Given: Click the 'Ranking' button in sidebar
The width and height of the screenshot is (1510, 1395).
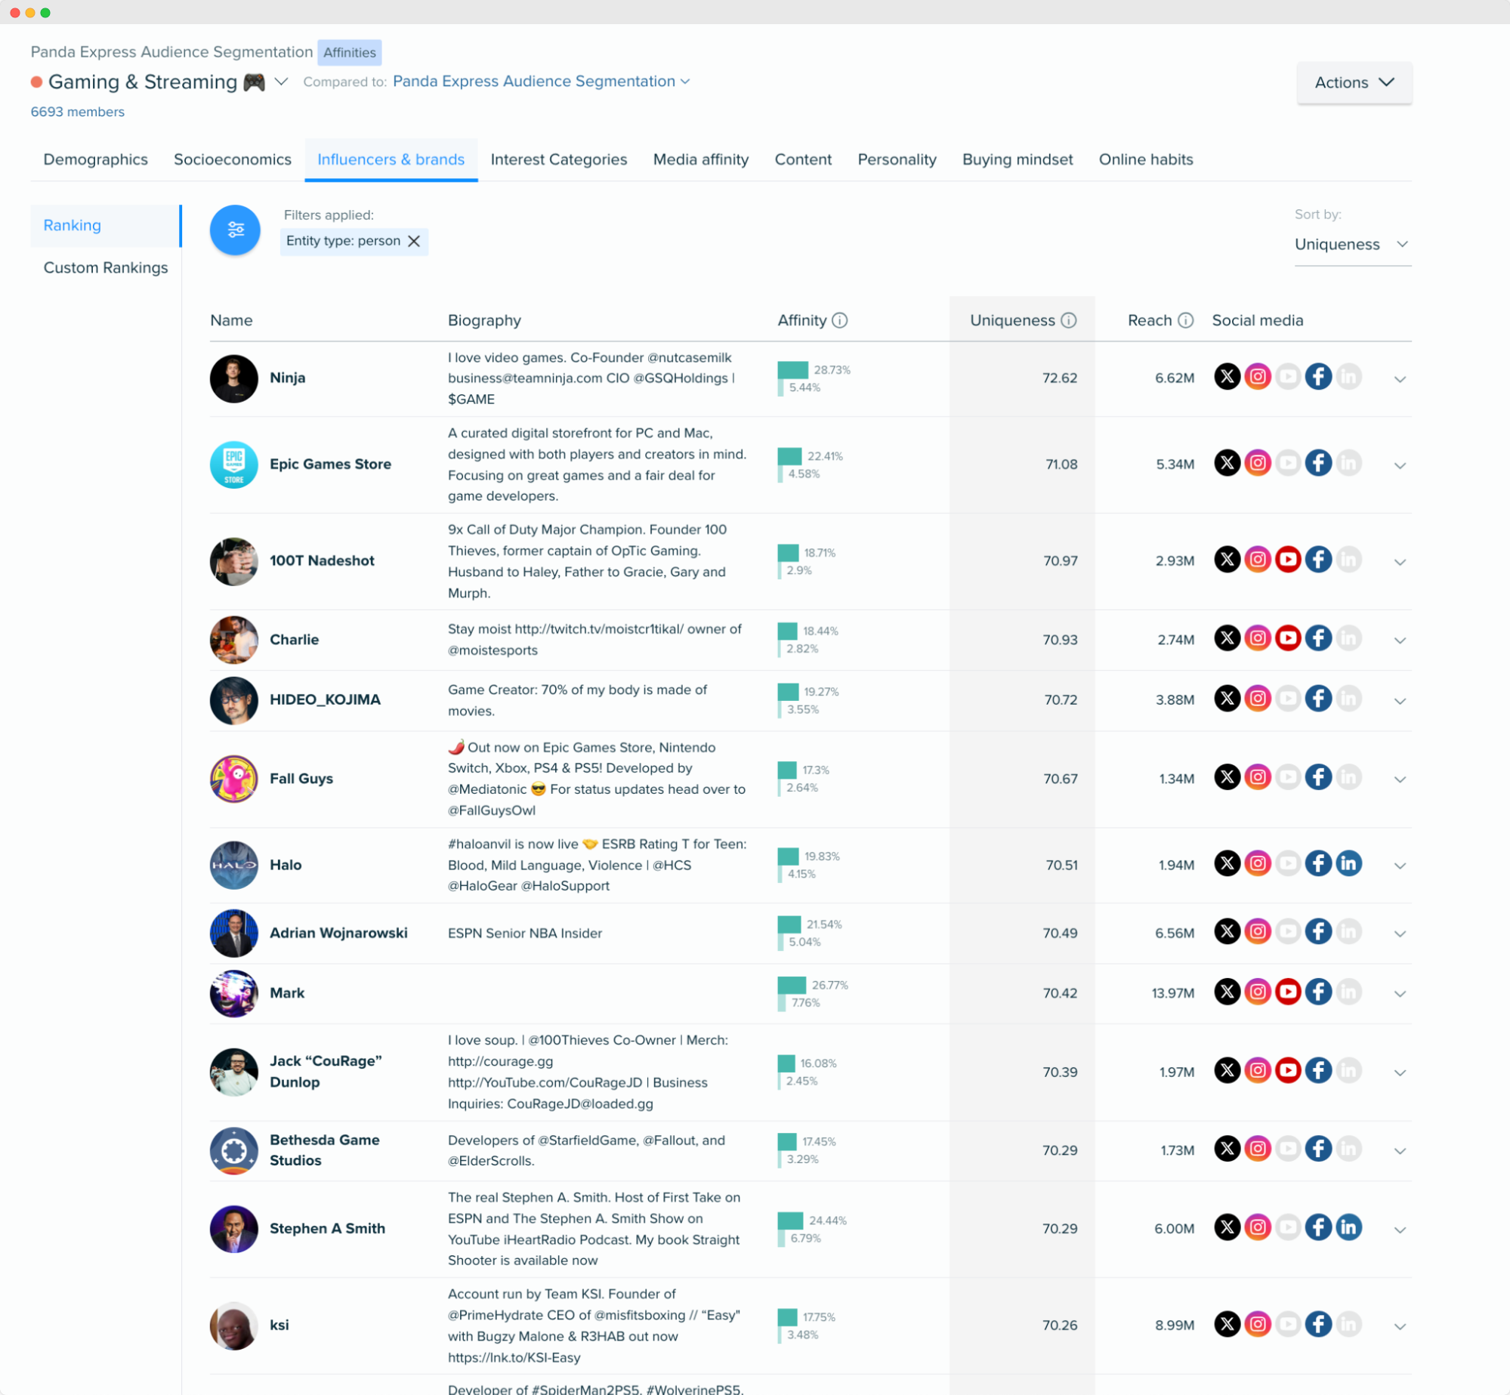Looking at the screenshot, I should (73, 225).
